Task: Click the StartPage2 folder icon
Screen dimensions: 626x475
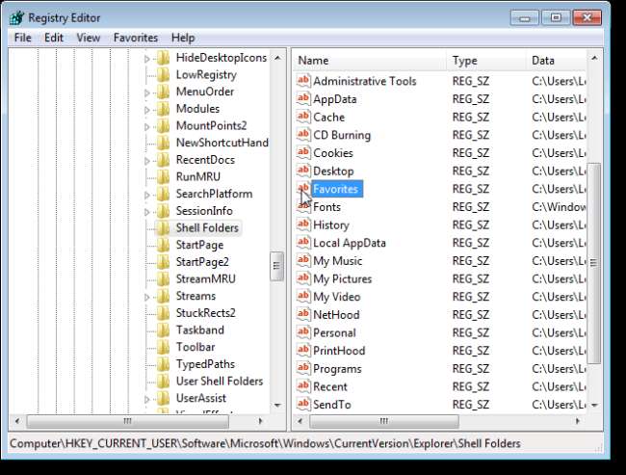Action: click(163, 262)
